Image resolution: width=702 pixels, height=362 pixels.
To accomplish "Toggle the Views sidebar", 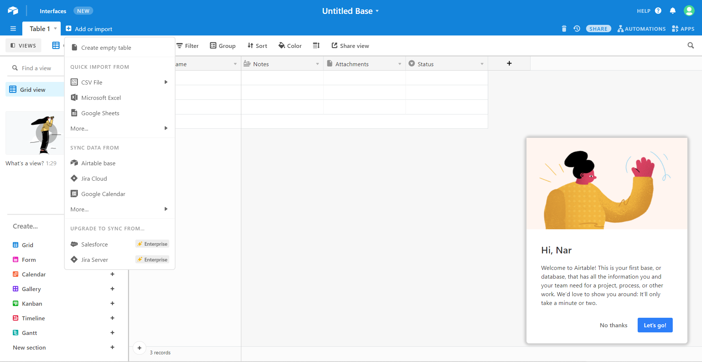I will tap(23, 46).
